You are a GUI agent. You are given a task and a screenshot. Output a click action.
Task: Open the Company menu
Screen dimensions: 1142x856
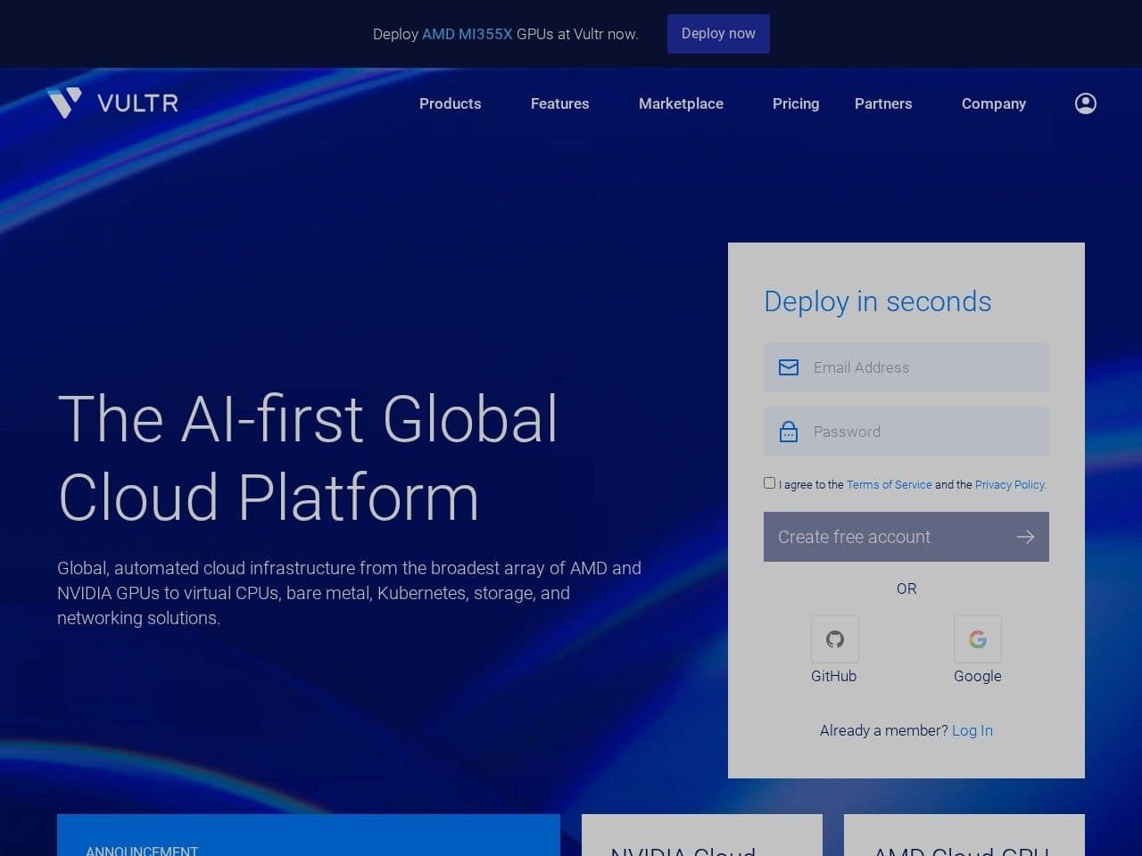coord(993,103)
